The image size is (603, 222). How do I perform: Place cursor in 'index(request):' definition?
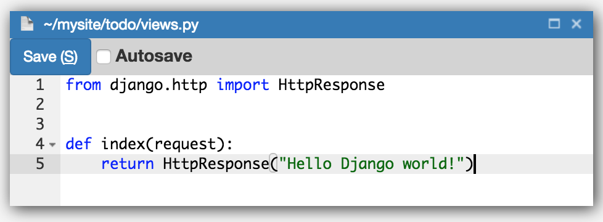point(167,144)
